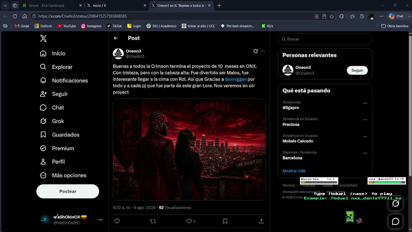Click the Postear button
The width and height of the screenshot is (412, 232).
(68, 191)
